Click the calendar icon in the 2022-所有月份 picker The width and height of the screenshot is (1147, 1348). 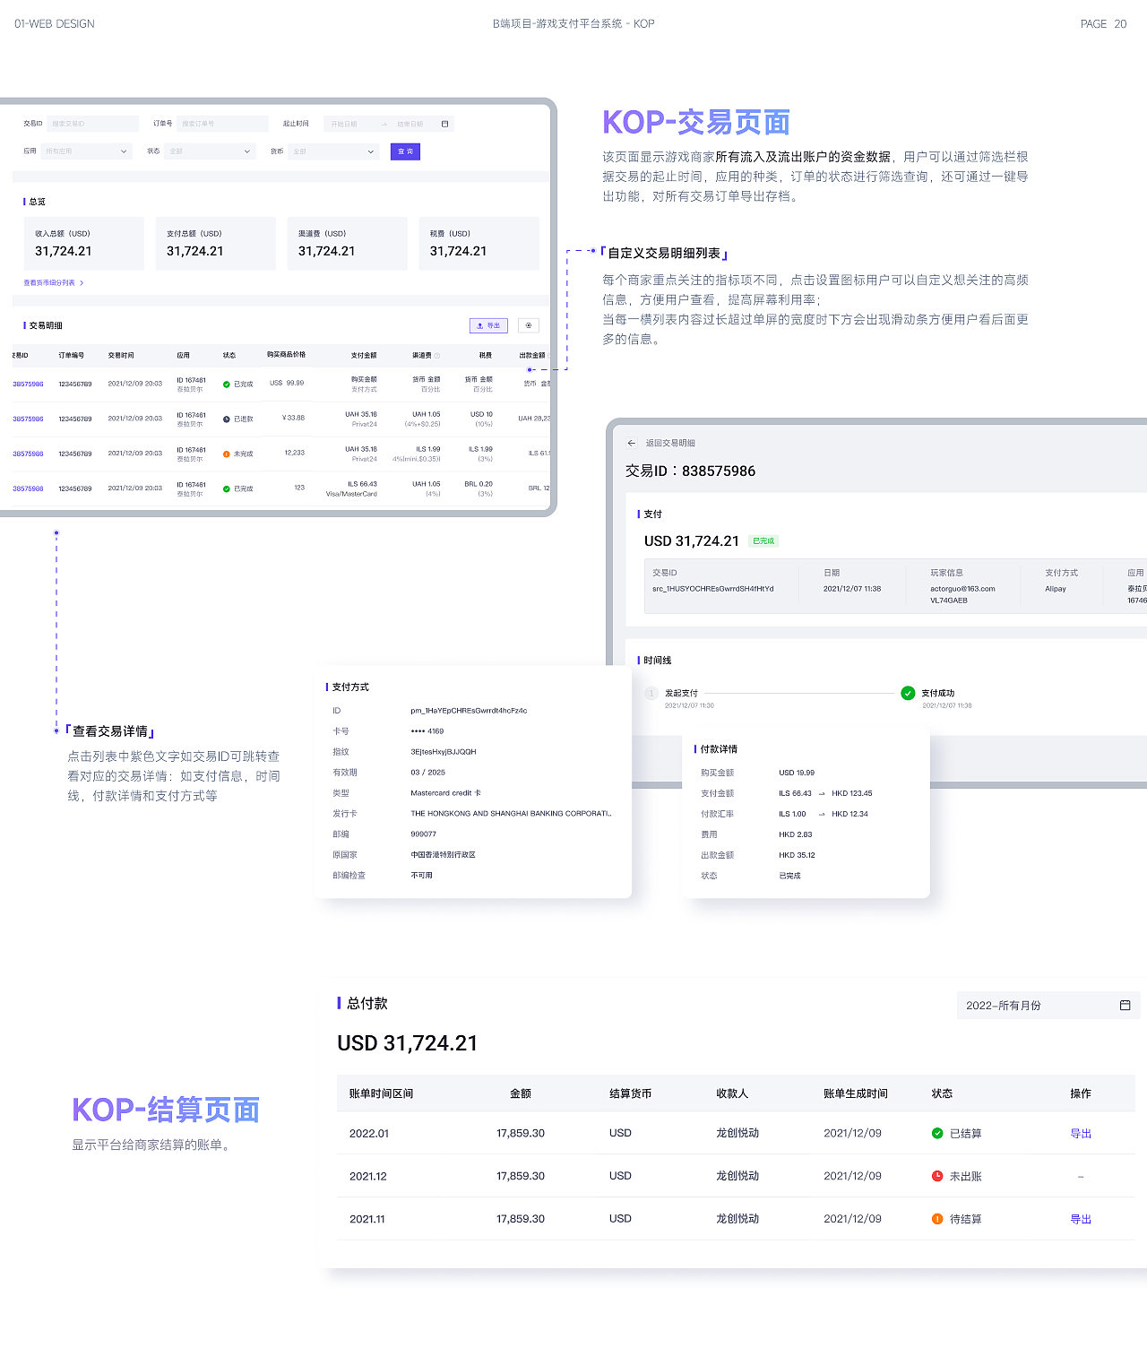point(1125,1006)
